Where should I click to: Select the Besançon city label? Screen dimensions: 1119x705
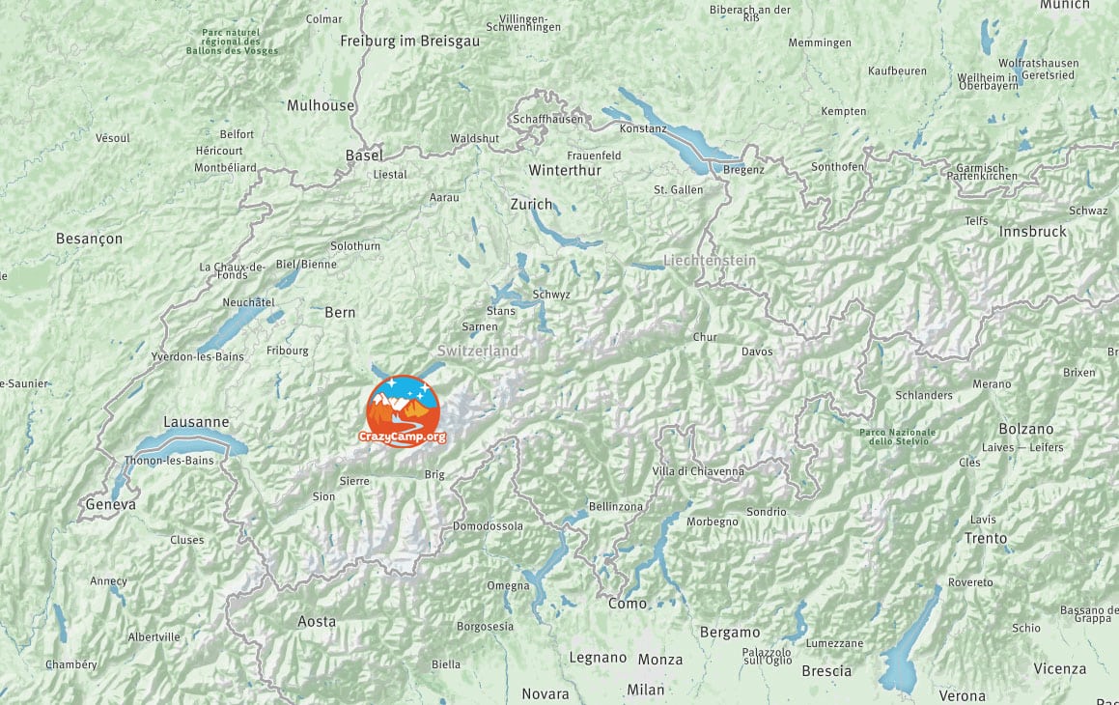click(x=89, y=240)
